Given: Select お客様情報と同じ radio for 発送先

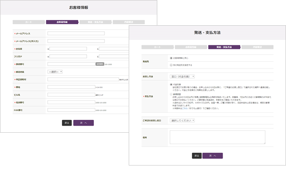Looking at the screenshot, I should tap(171, 58).
